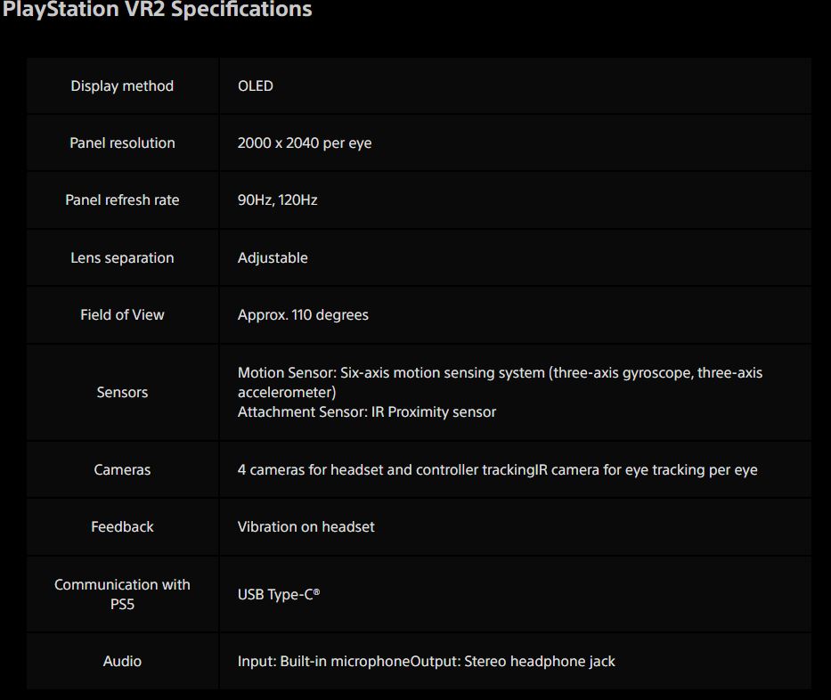
Task: Click the PlayStation VR2 Specifications heading
Action: coord(157,10)
